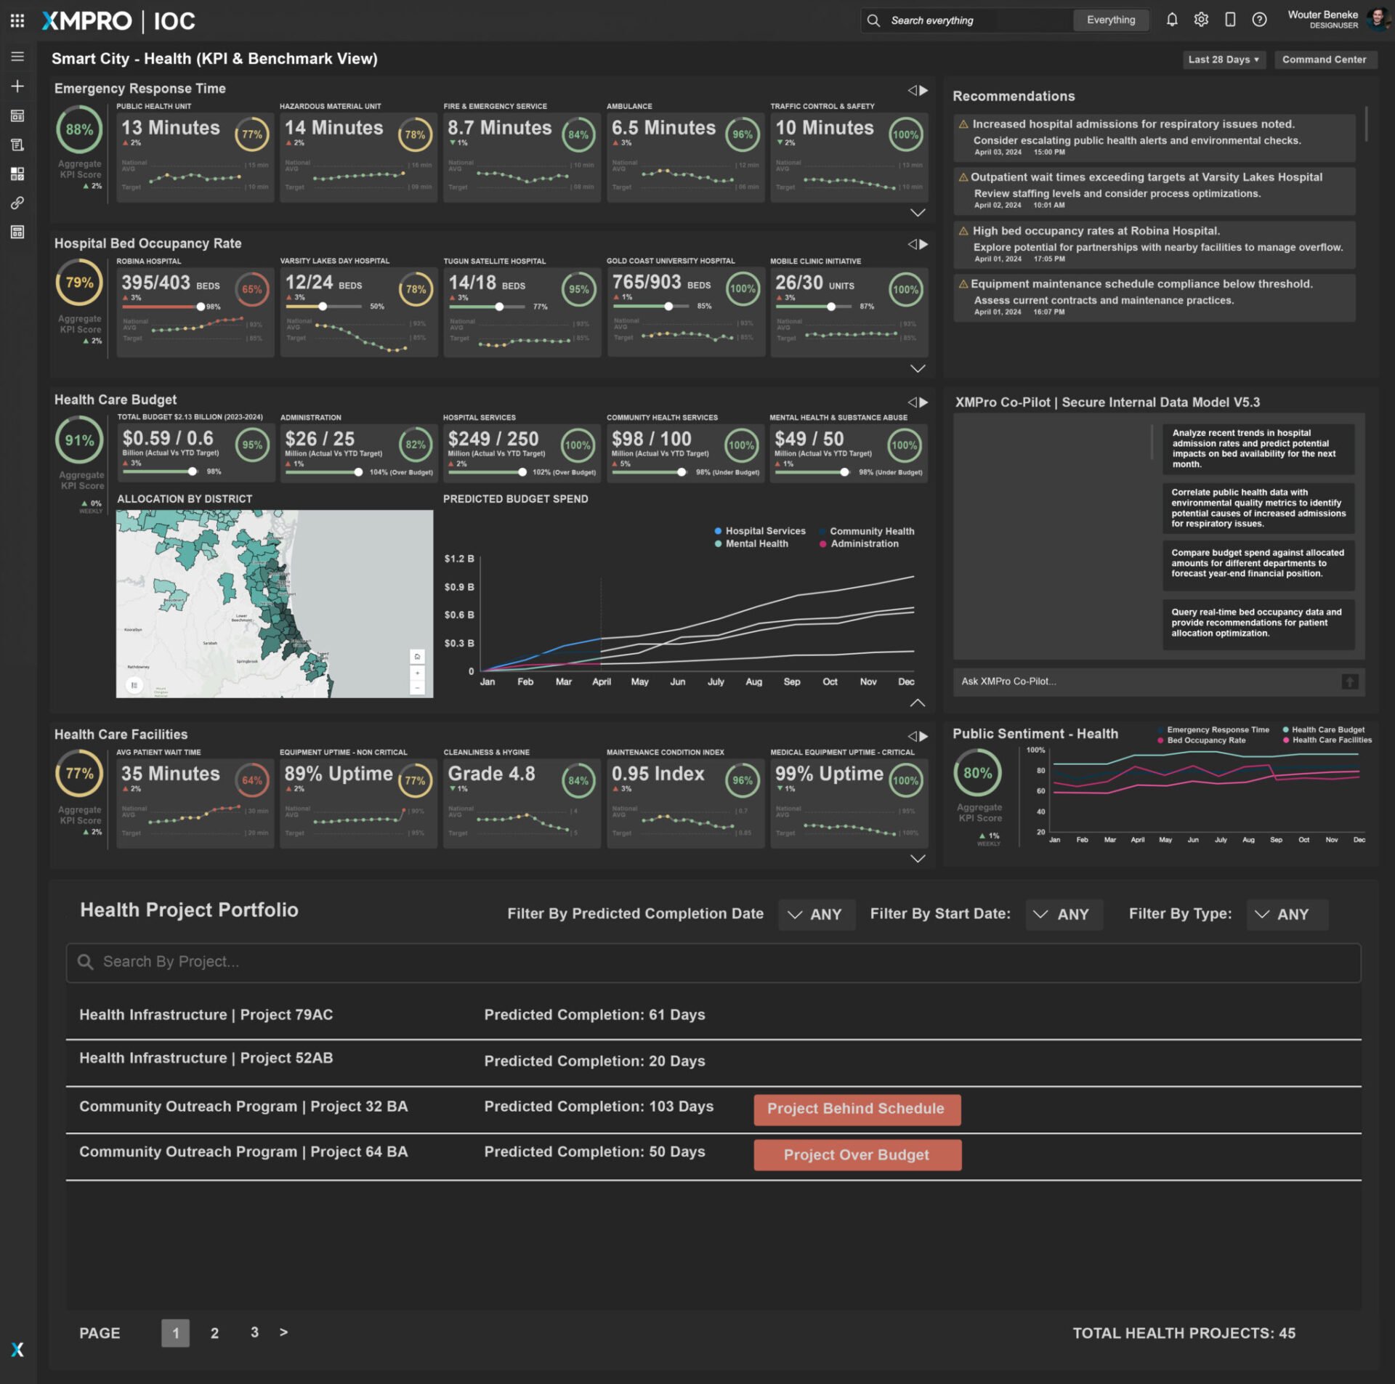Viewport: 1395px width, 1384px height.
Task: Click the link icon in sidebar
Action: click(x=17, y=203)
